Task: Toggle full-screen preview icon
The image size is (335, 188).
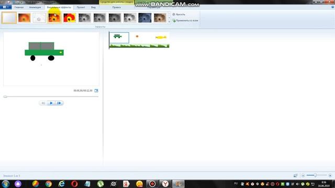Action: [96, 90]
